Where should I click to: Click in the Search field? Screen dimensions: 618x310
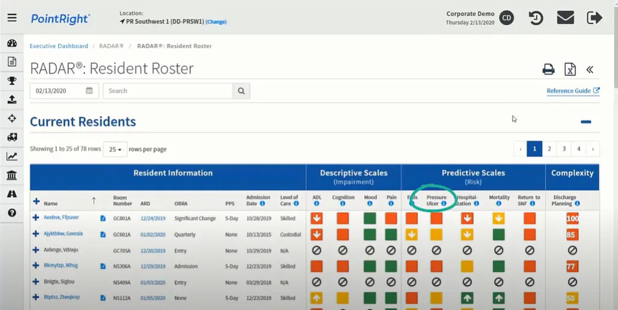[168, 91]
